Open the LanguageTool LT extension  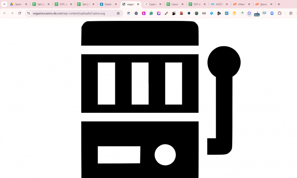[129, 13]
